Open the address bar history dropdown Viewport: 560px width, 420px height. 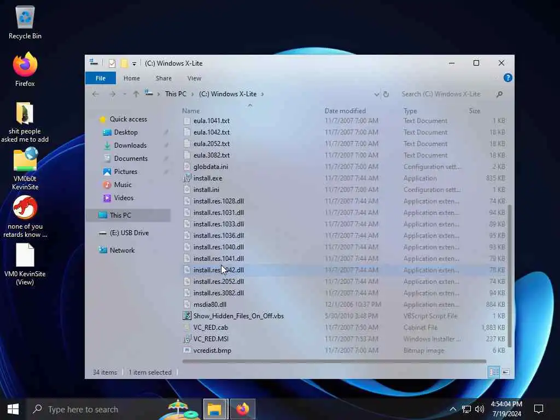pos(376,94)
